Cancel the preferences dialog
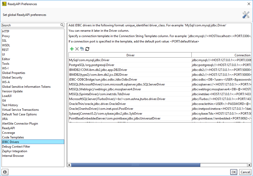The image size is (253, 176). point(245,172)
